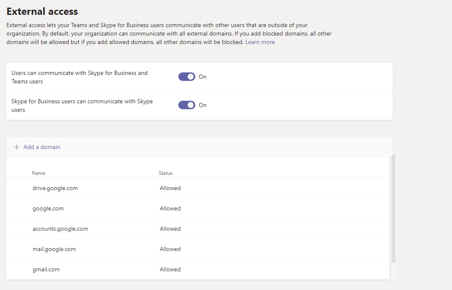Screen dimensions: 452x290
Task: Sort by the Name column header
Action: [x=39, y=173]
